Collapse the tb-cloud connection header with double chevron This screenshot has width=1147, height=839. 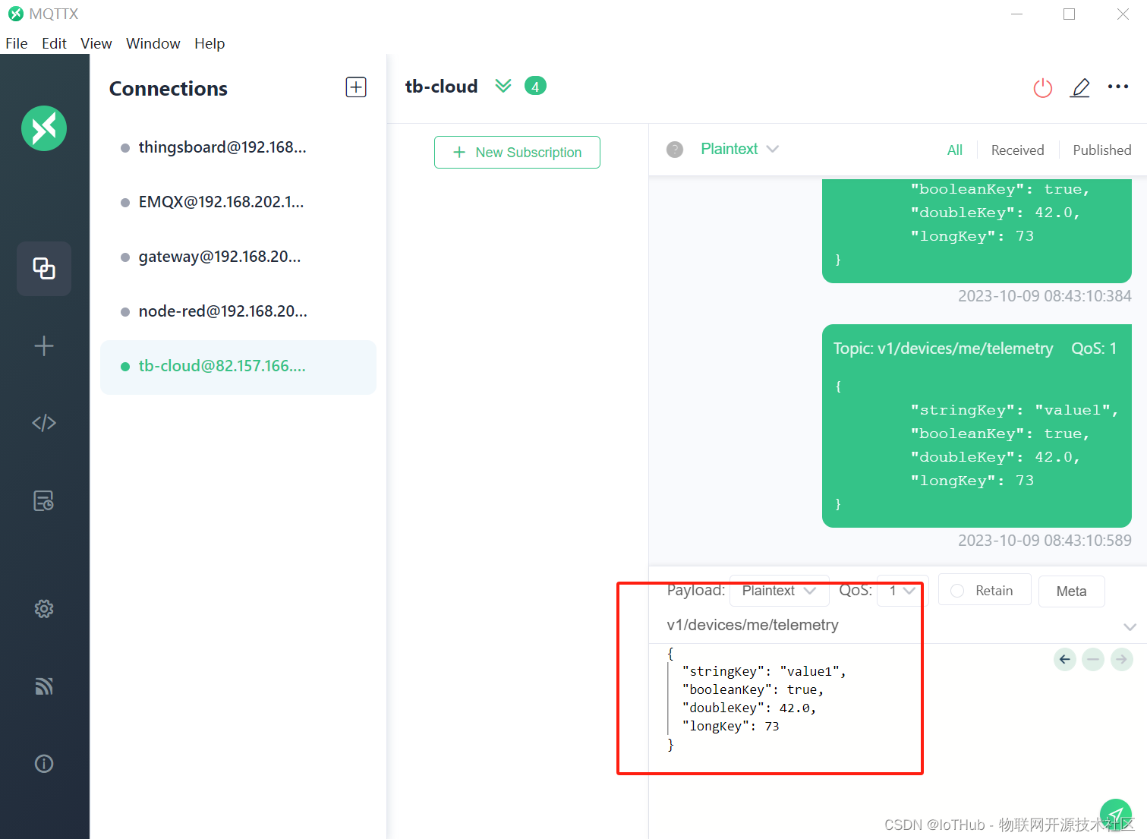pyautogui.click(x=503, y=86)
